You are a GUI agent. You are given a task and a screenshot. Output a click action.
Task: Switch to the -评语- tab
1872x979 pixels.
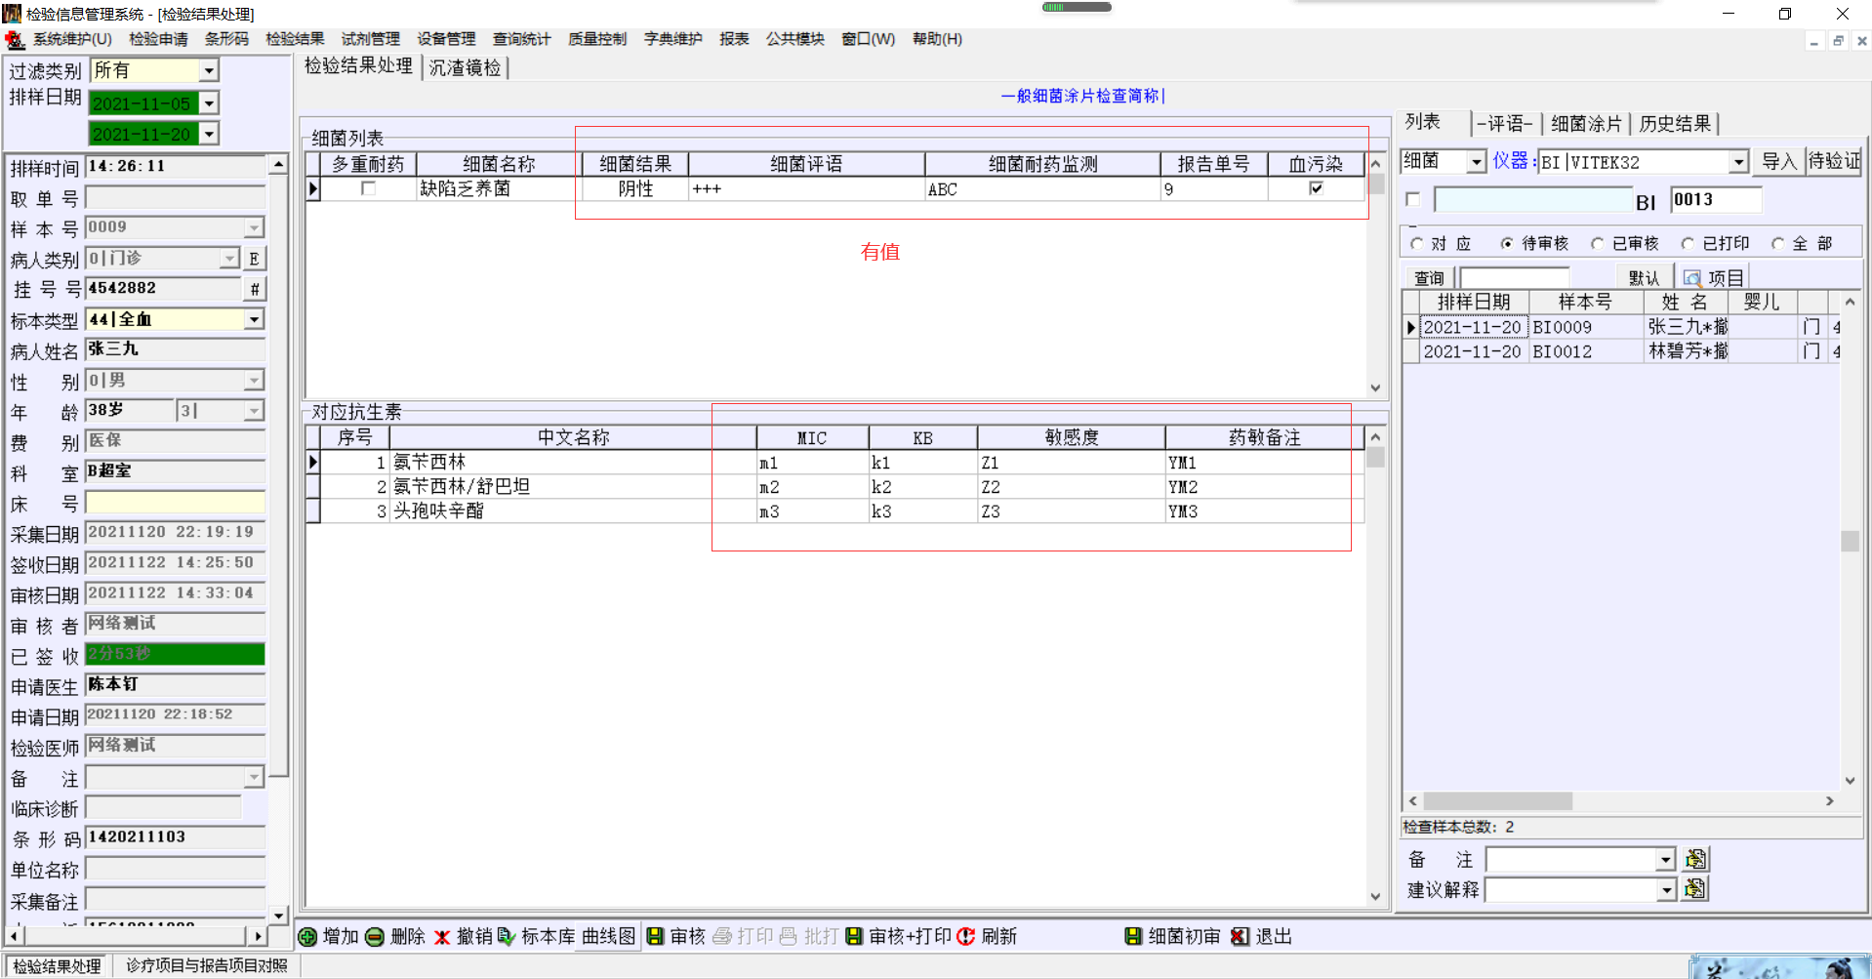1505,124
